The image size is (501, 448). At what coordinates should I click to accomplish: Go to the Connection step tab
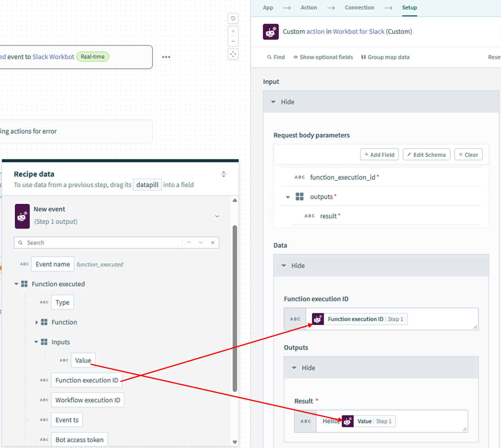click(x=359, y=8)
